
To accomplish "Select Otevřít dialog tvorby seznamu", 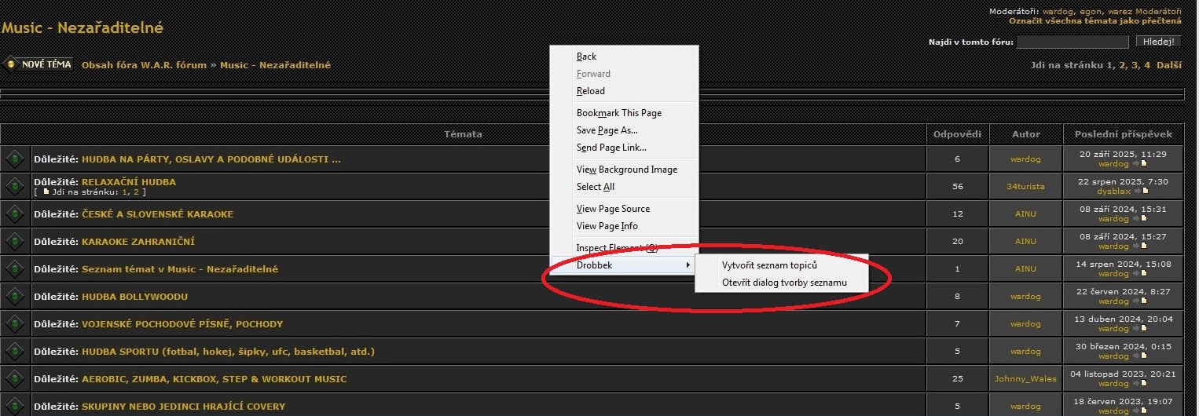I will [784, 282].
